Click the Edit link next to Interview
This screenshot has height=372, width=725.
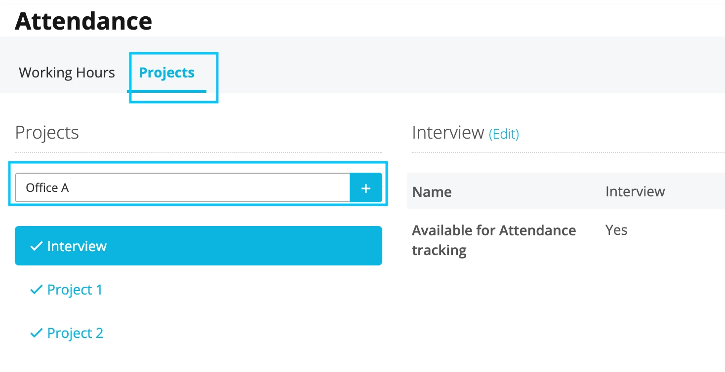[504, 134]
